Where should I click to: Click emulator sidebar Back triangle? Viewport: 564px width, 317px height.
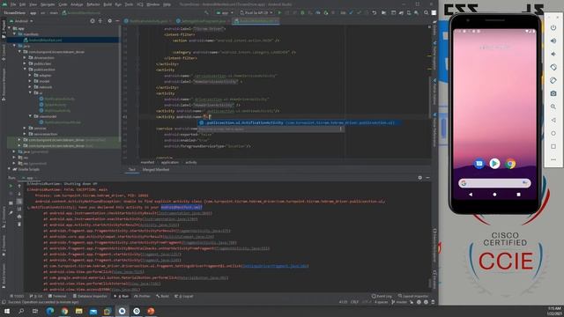pyautogui.click(x=553, y=120)
